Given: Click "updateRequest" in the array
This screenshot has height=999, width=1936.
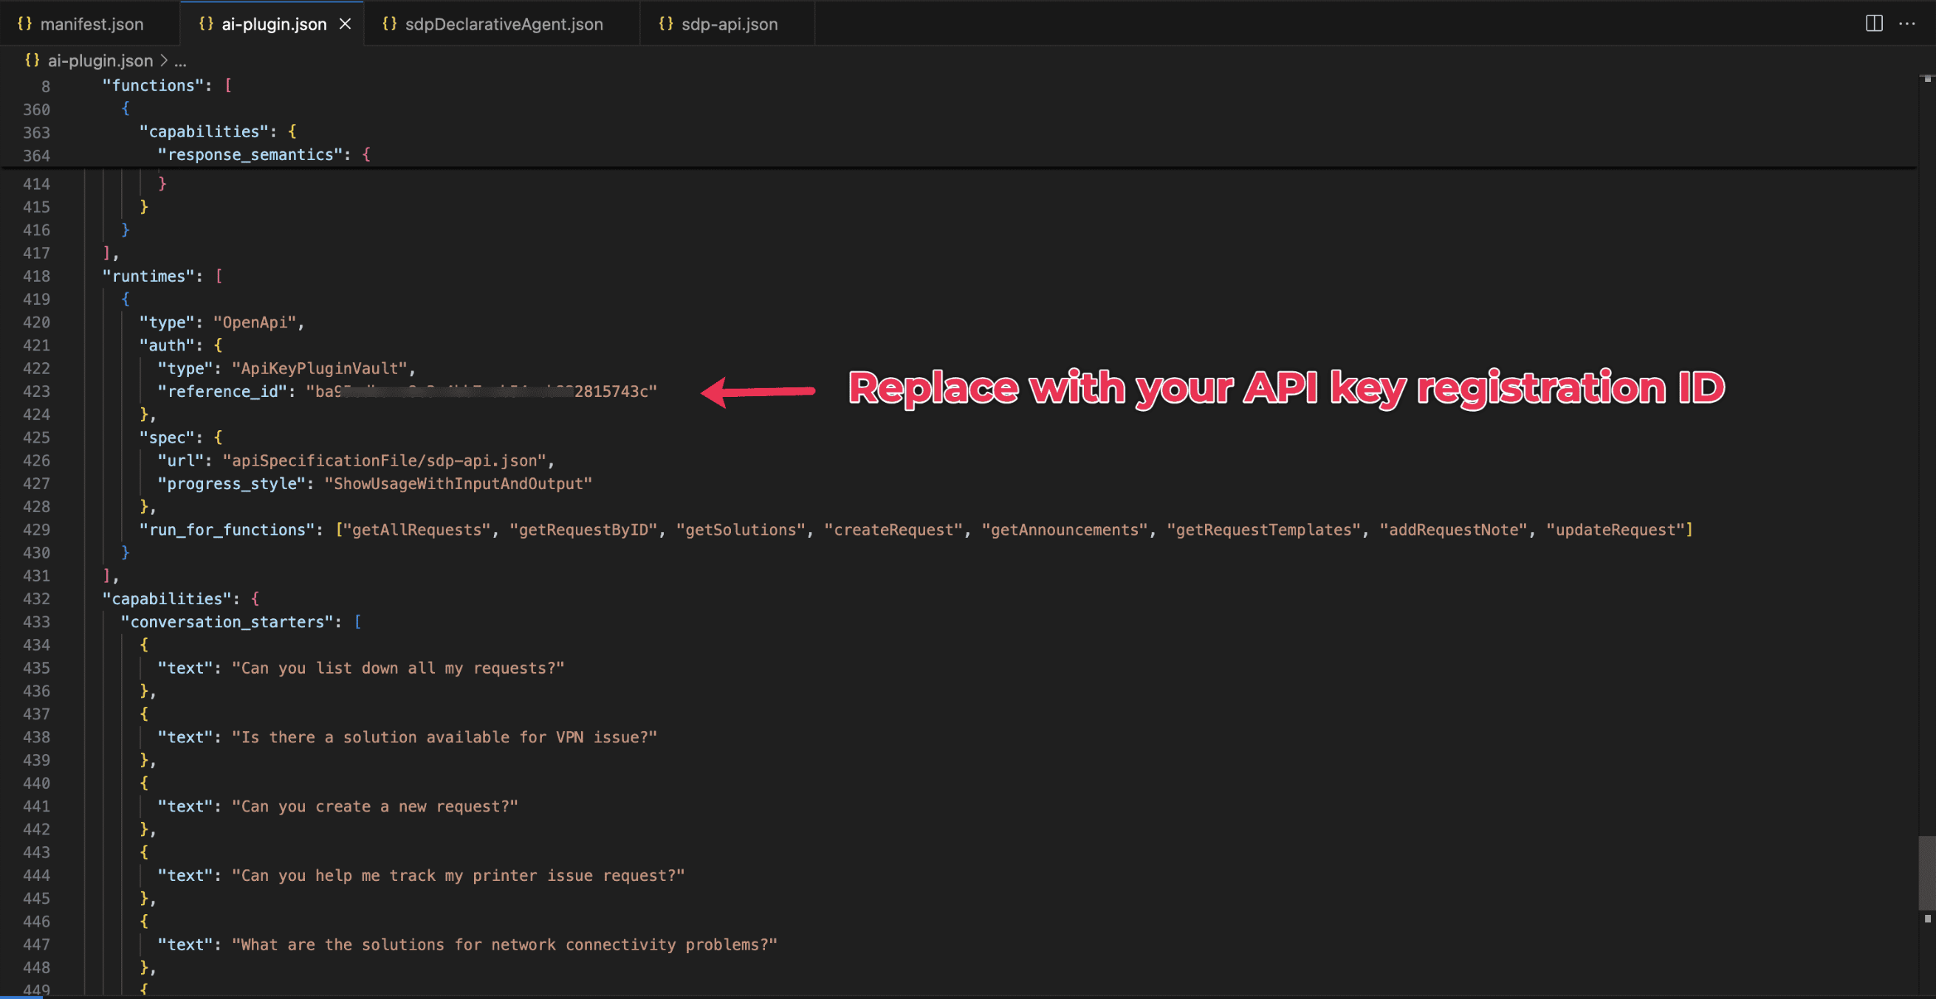Looking at the screenshot, I should tap(1616, 530).
